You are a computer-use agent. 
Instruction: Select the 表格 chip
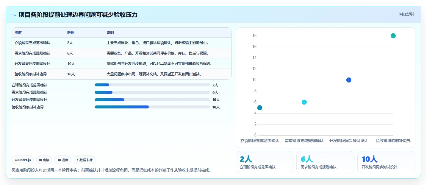[x=44, y=160]
